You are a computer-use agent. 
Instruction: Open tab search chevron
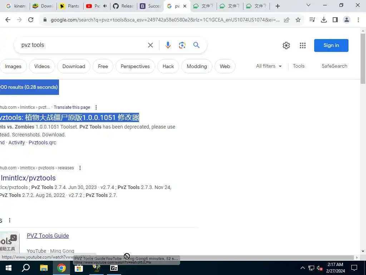(x=308, y=5)
